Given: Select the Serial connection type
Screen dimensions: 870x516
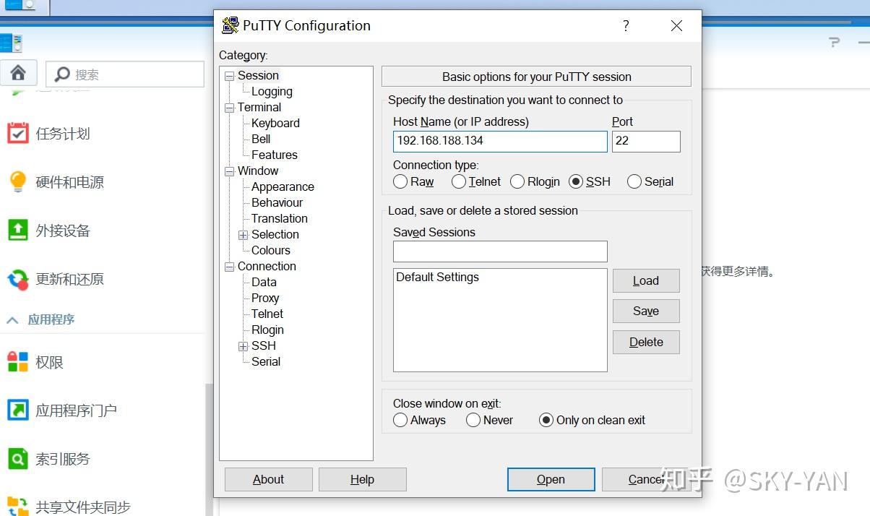Looking at the screenshot, I should coord(634,181).
